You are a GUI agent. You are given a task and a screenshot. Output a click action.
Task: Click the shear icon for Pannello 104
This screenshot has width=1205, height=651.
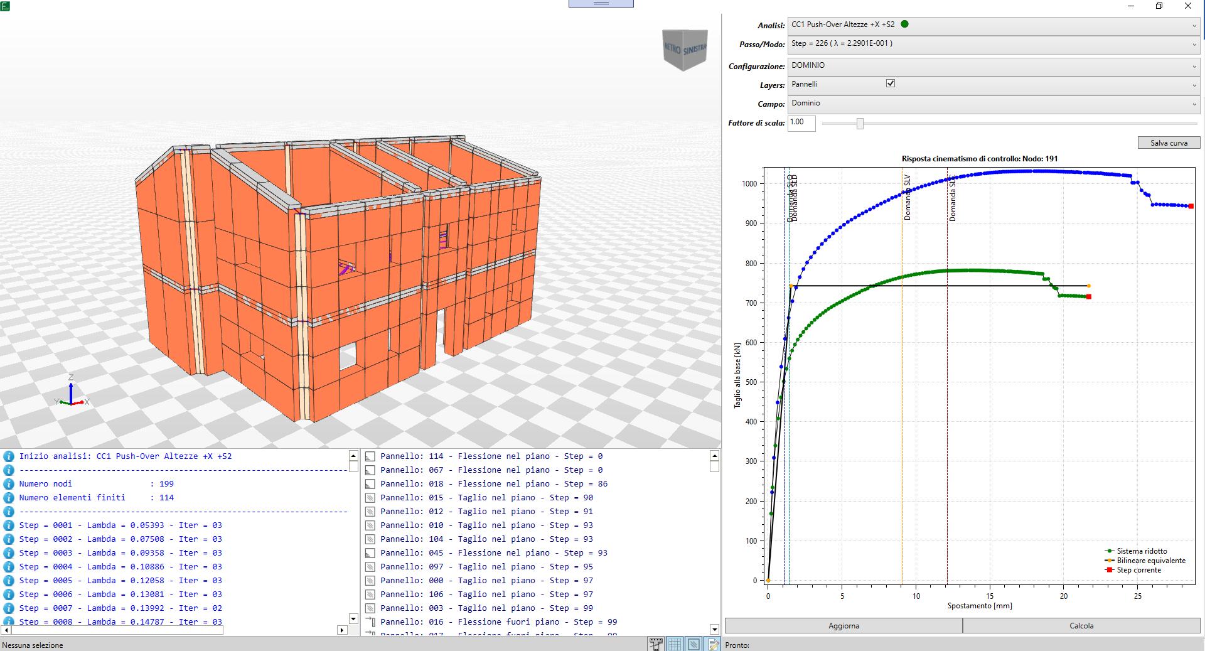[x=370, y=539]
